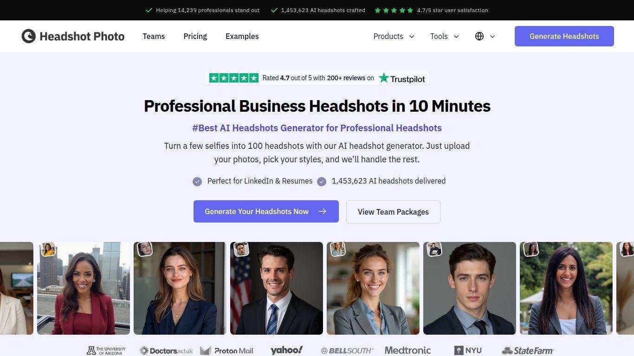Click the Headshot Photo logo icon
This screenshot has height=356, width=634.
[x=28, y=36]
